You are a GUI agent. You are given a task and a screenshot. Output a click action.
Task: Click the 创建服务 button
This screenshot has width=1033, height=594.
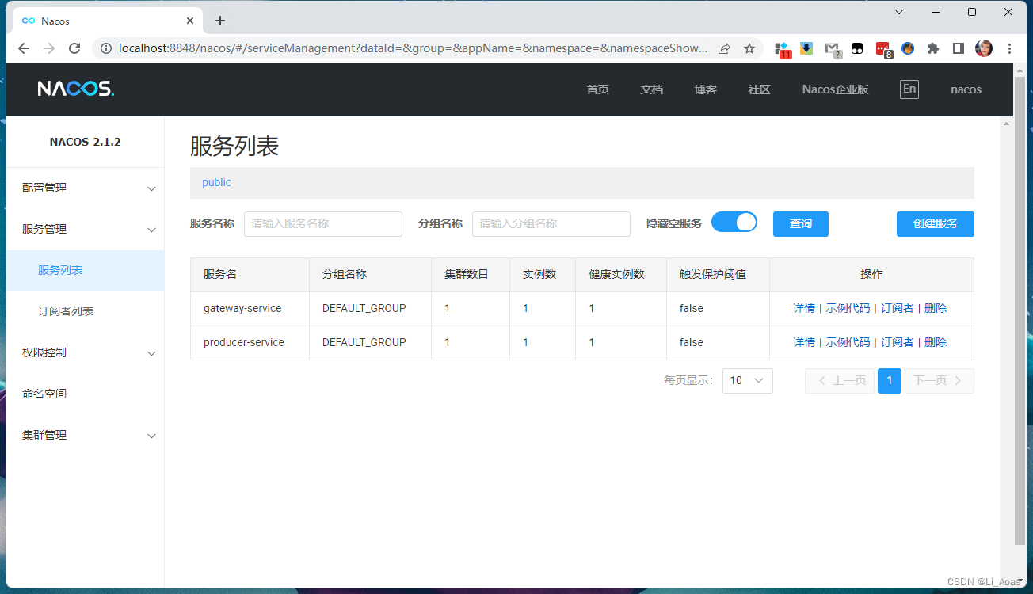935,224
